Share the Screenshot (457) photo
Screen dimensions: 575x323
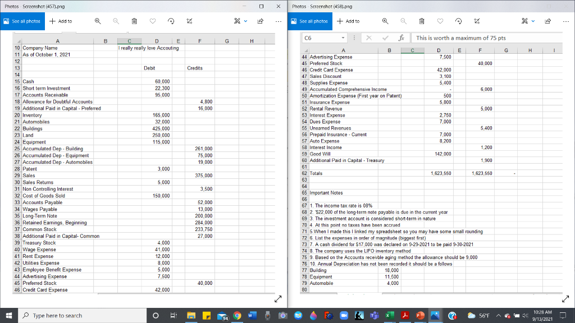(261, 21)
